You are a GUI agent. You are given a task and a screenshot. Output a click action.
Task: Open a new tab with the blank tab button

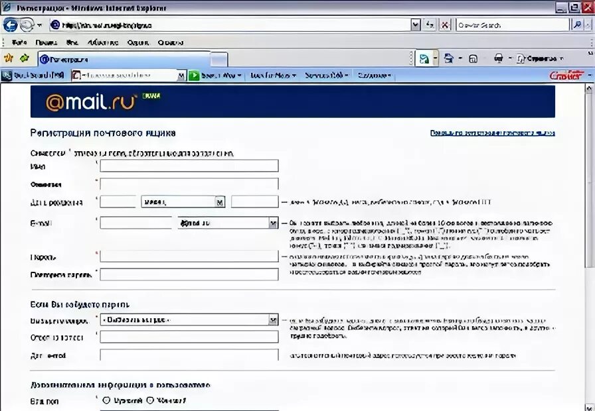pyautogui.click(x=219, y=60)
